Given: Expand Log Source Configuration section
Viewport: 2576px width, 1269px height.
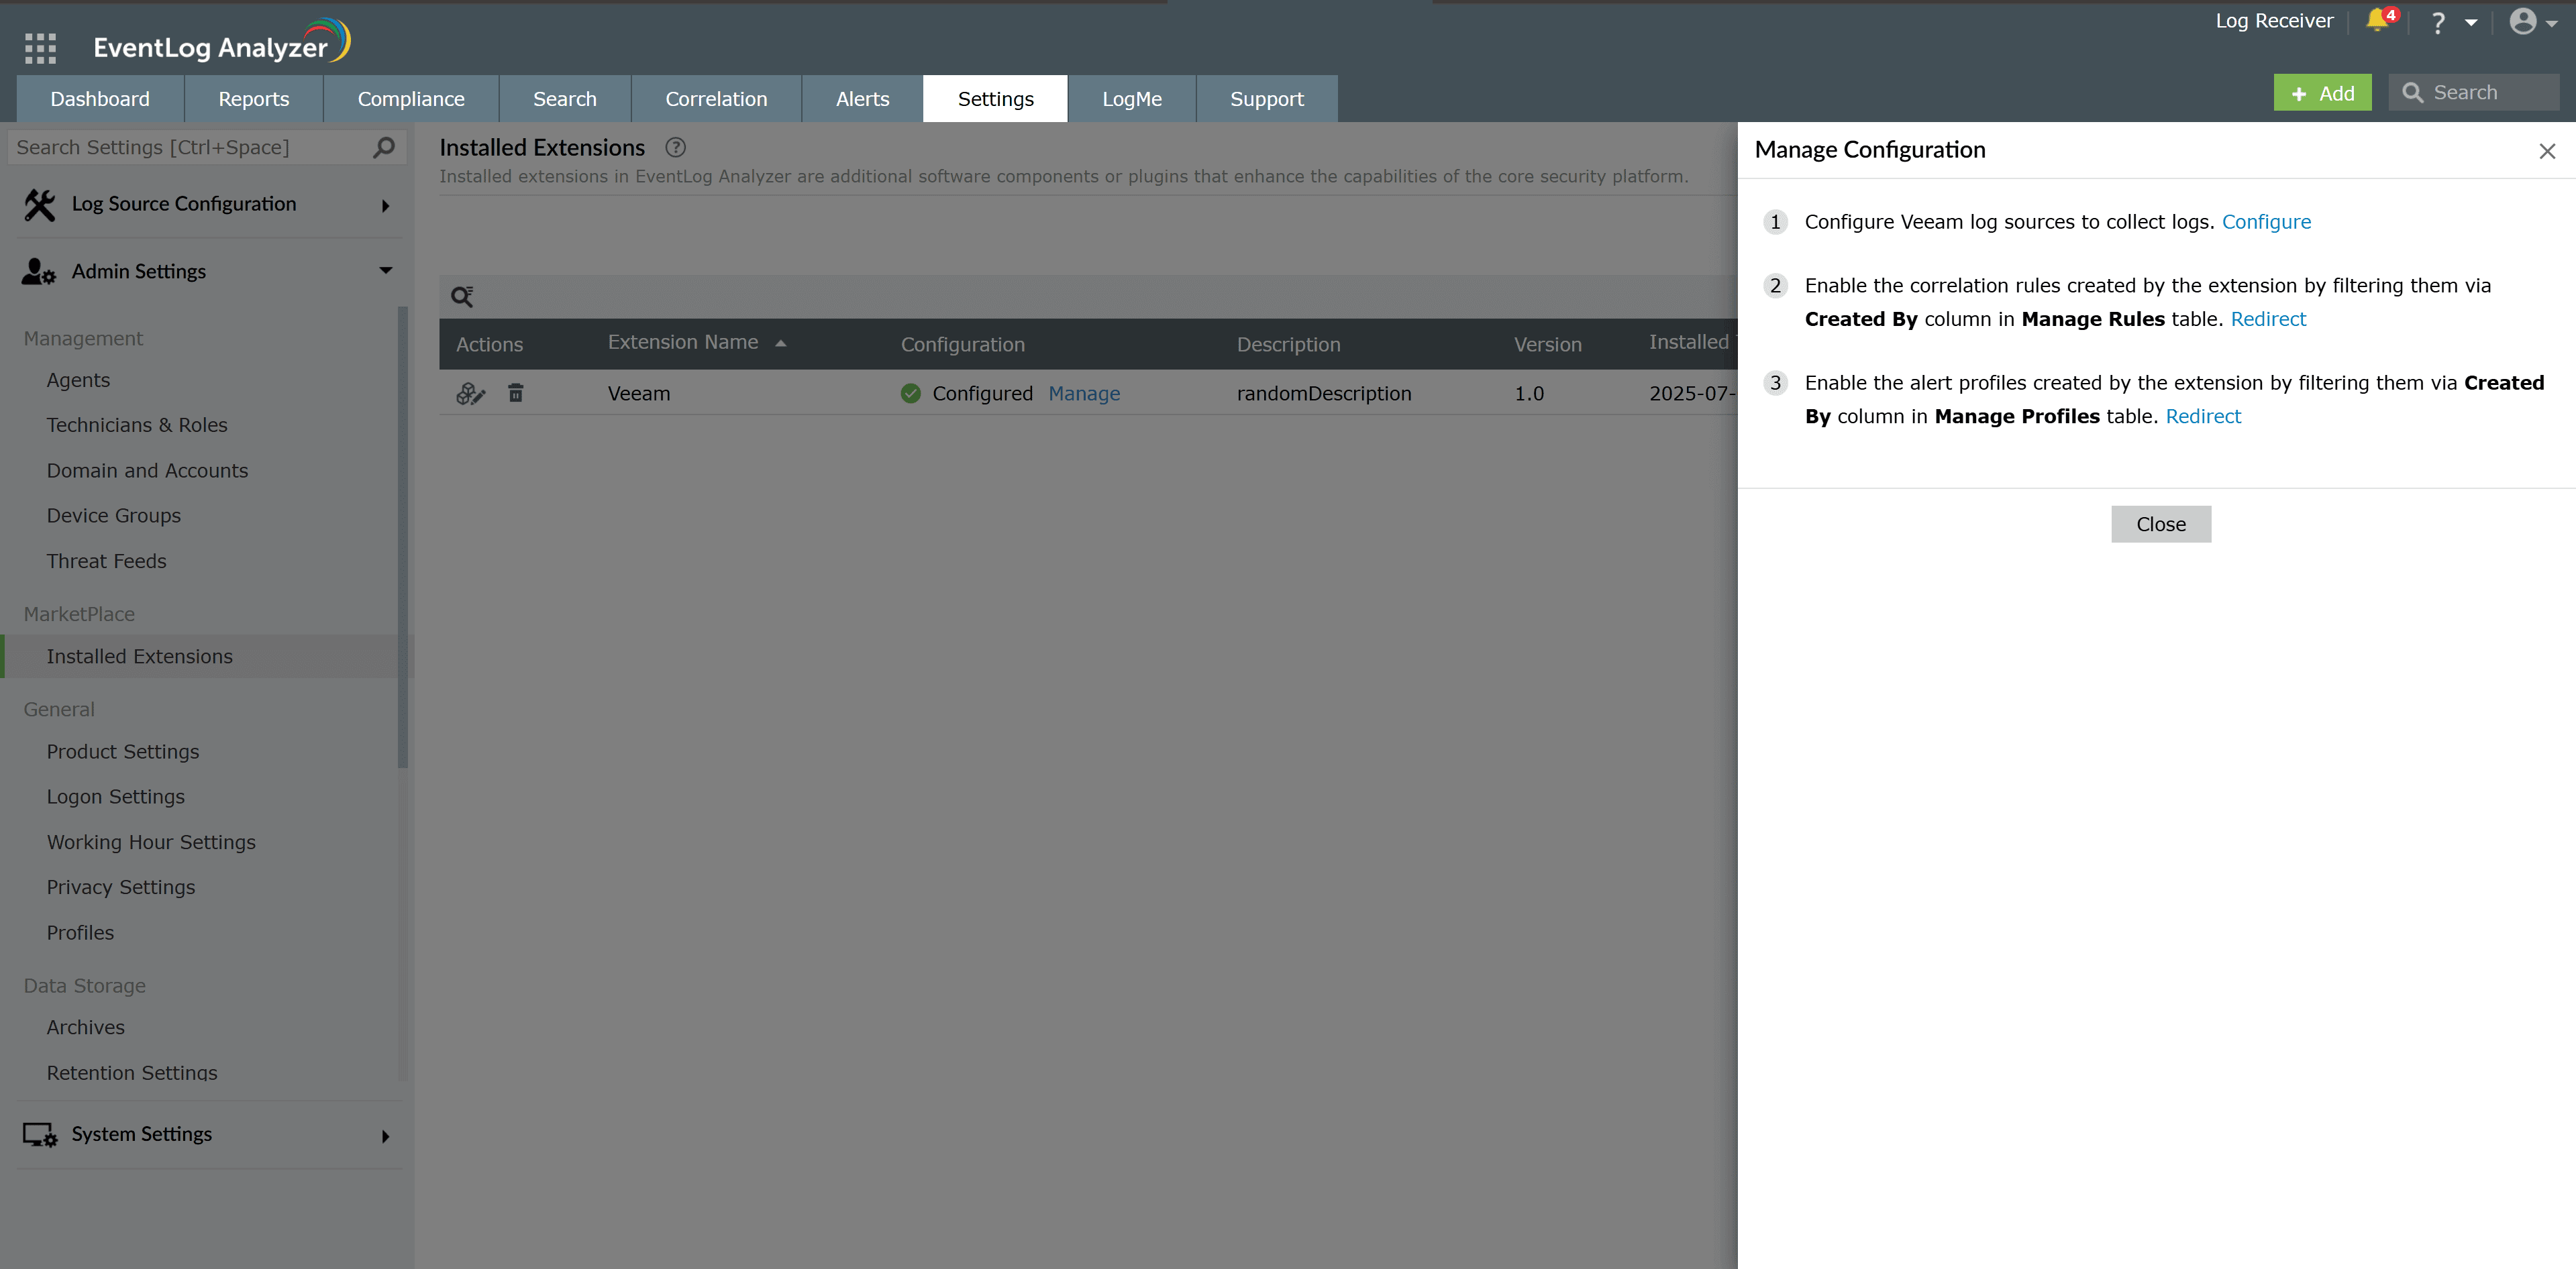Looking at the screenshot, I should coord(385,205).
